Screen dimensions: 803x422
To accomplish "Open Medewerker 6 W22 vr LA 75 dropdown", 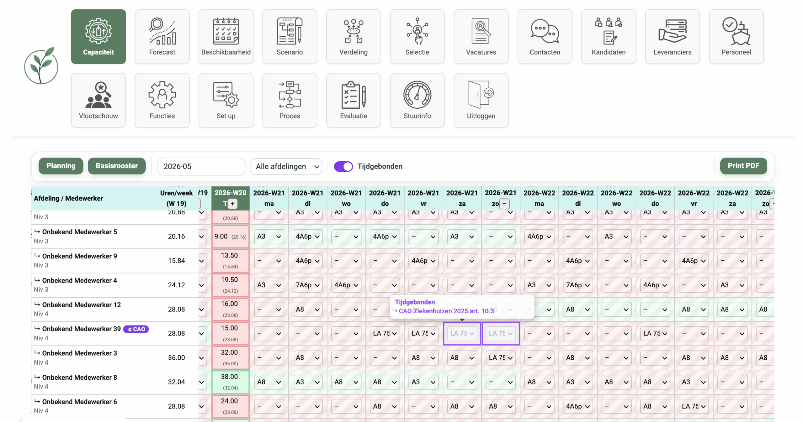I will [694, 406].
